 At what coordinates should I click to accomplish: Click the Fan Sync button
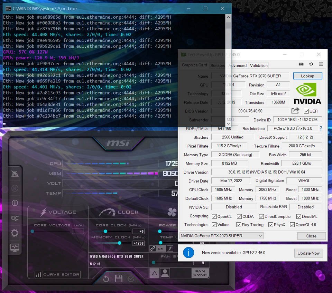[x=200, y=273]
